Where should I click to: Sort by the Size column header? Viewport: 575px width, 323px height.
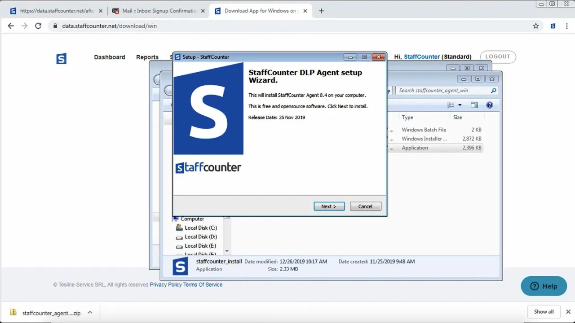pyautogui.click(x=457, y=118)
